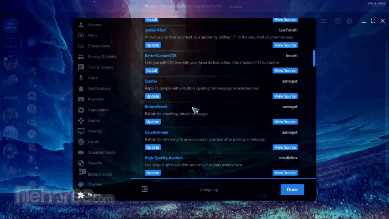Click the Privacy & Safety people icon

[81, 57]
